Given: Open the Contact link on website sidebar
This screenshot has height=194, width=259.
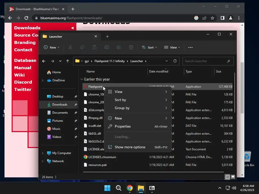Looking at the screenshot, I should (23, 50).
